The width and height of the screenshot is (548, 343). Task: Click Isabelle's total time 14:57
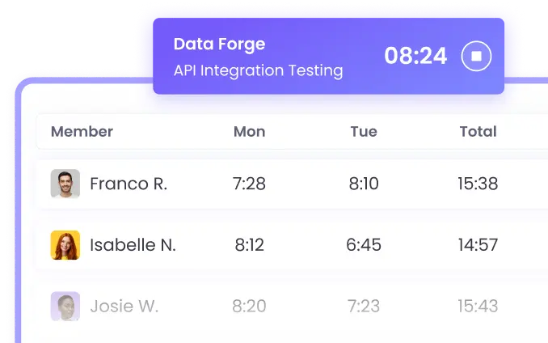(x=478, y=245)
